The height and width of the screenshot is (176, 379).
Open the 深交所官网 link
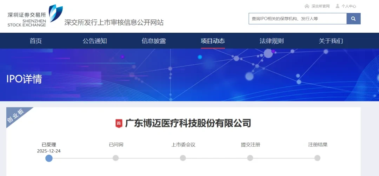click(320, 6)
